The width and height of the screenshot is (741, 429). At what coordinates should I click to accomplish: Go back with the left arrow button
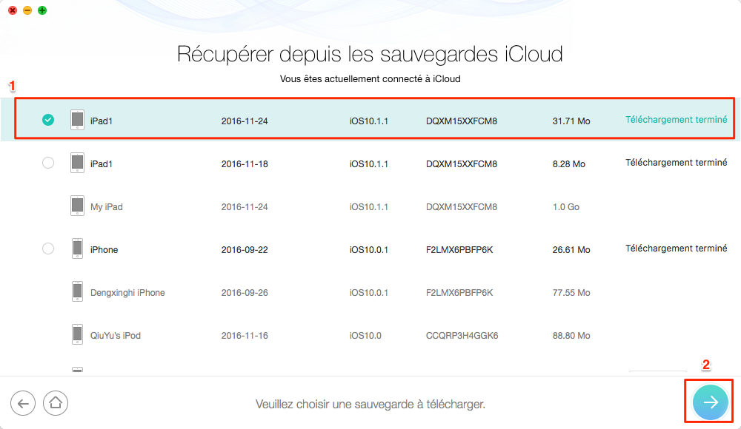[x=23, y=403]
